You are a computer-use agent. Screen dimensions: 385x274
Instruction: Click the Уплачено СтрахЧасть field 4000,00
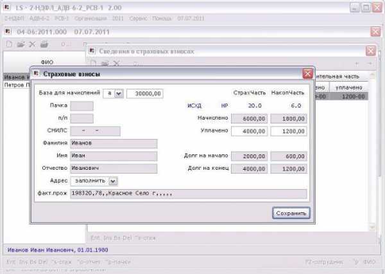click(249, 131)
